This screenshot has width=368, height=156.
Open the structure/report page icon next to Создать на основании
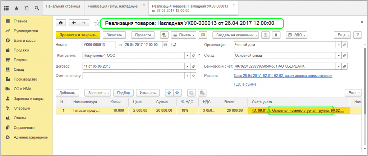[266, 35]
